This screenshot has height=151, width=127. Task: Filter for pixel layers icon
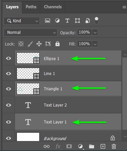tap(48, 21)
